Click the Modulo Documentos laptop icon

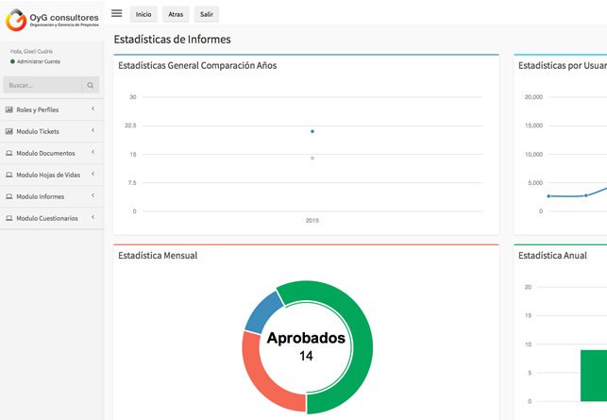9,153
